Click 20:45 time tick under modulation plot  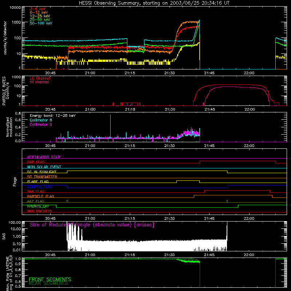(x=50, y=146)
